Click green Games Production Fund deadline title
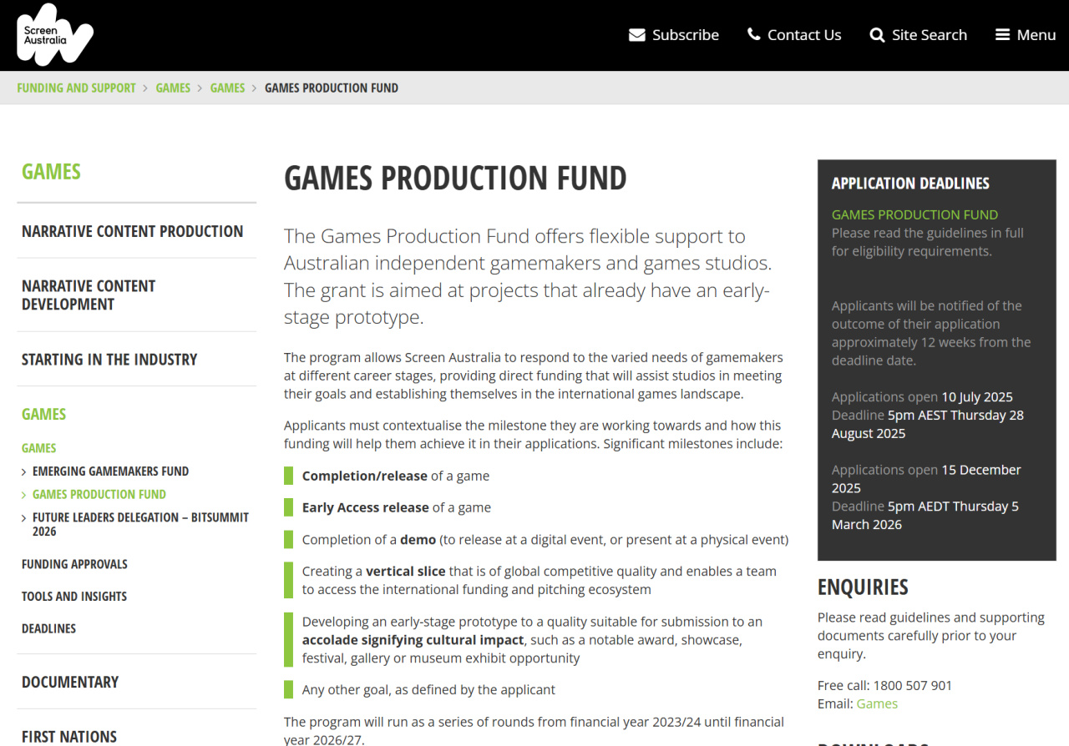 (914, 214)
